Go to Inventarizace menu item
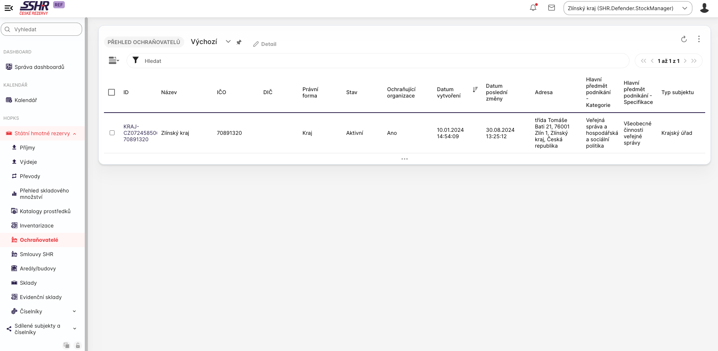The height and width of the screenshot is (351, 718). [37, 226]
